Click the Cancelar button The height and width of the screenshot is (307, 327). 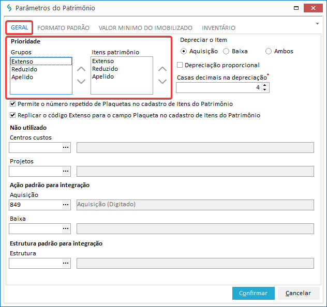(298, 293)
